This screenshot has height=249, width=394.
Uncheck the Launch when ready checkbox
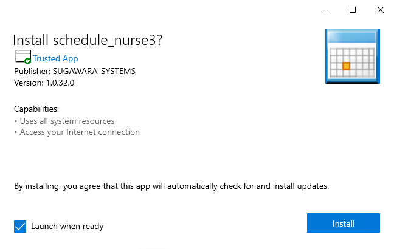pos(20,227)
